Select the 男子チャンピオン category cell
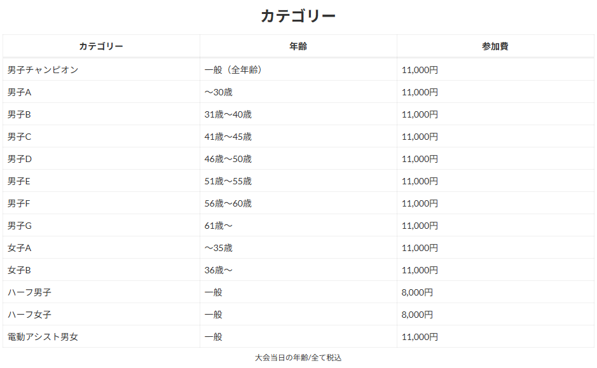This screenshot has height=368, width=597. coord(43,70)
